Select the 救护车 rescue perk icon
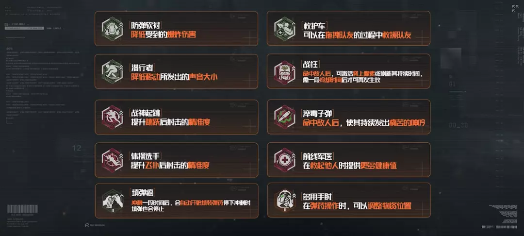The width and height of the screenshot is (524, 236). (284, 29)
